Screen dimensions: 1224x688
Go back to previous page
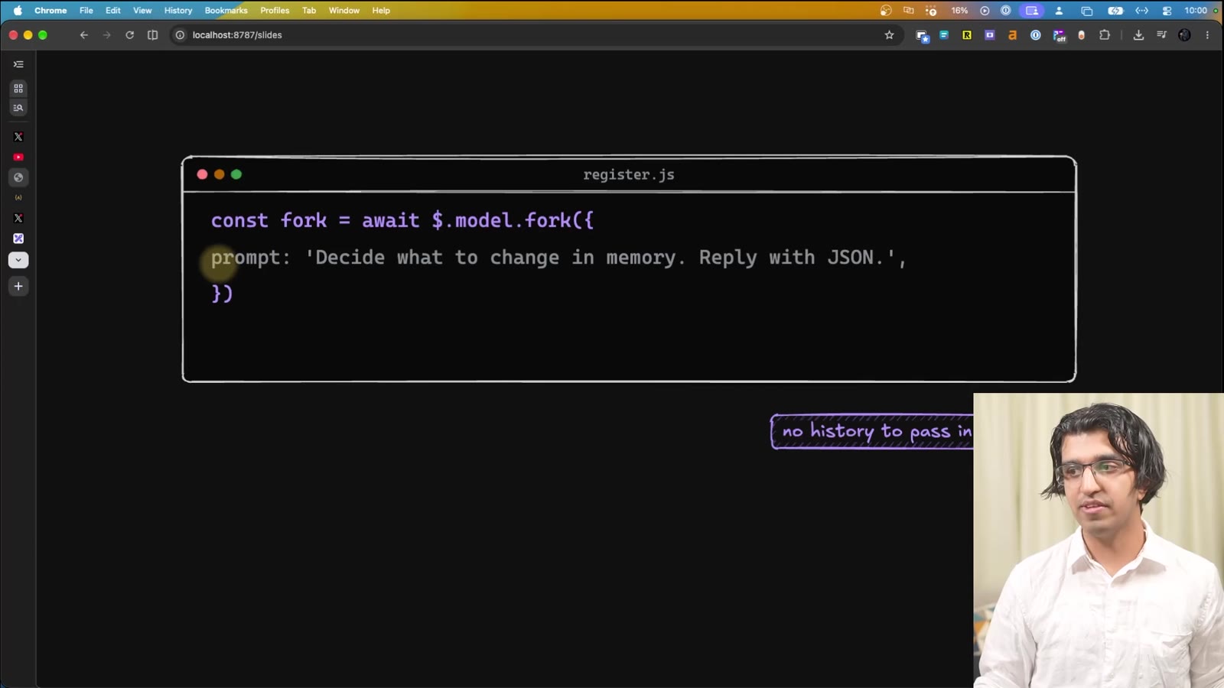(x=84, y=35)
